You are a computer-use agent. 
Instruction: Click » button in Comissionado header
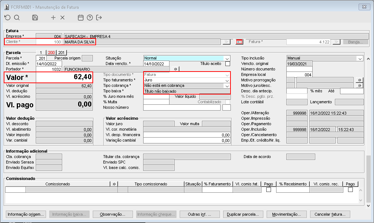coord(114,184)
